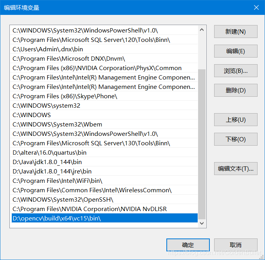Move entry up with 上移(U)
The width and height of the screenshot is (265, 260).
click(x=236, y=120)
